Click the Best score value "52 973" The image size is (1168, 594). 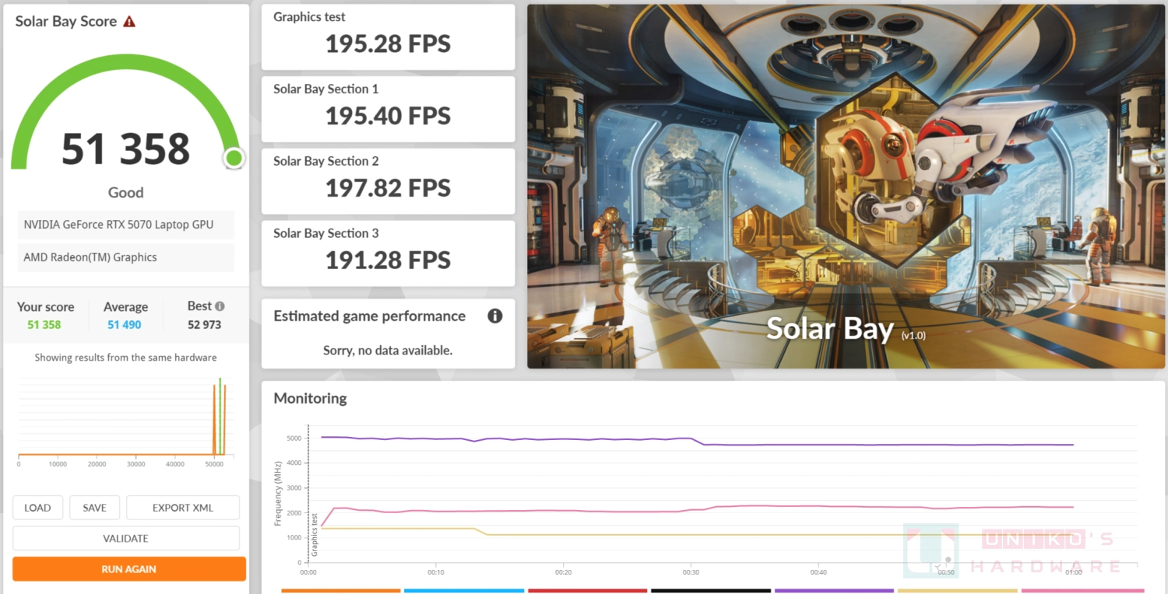pos(205,325)
